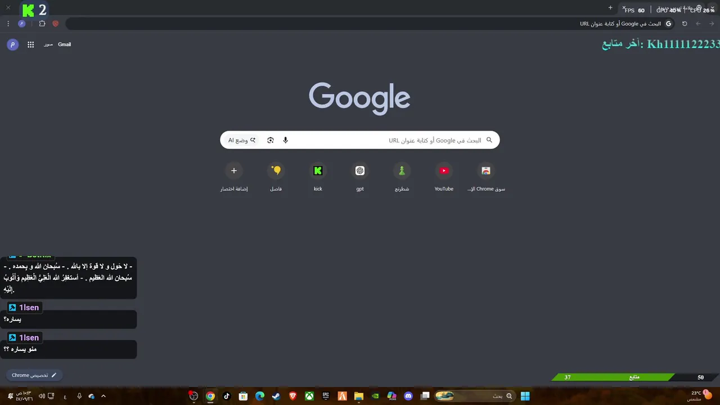Open NVIDIA app from taskbar

(x=375, y=396)
